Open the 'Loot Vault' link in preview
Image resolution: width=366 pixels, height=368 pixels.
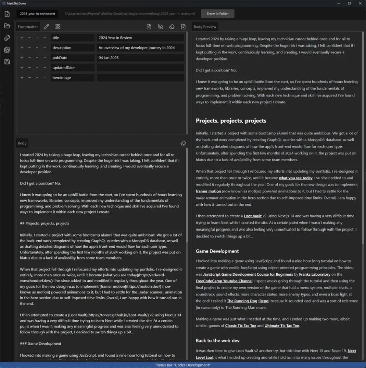(x=253, y=216)
